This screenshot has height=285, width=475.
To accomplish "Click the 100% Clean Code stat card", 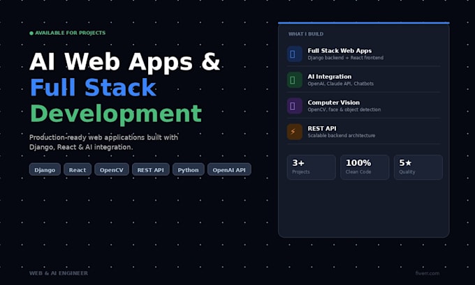I will pyautogui.click(x=365, y=167).
